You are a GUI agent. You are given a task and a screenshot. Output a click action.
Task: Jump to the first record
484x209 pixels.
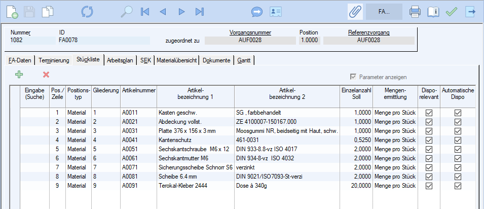coord(145,11)
